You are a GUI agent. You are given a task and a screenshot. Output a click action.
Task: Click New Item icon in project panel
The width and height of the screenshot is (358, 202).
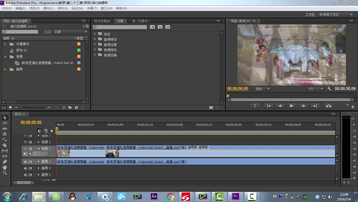pos(76,108)
